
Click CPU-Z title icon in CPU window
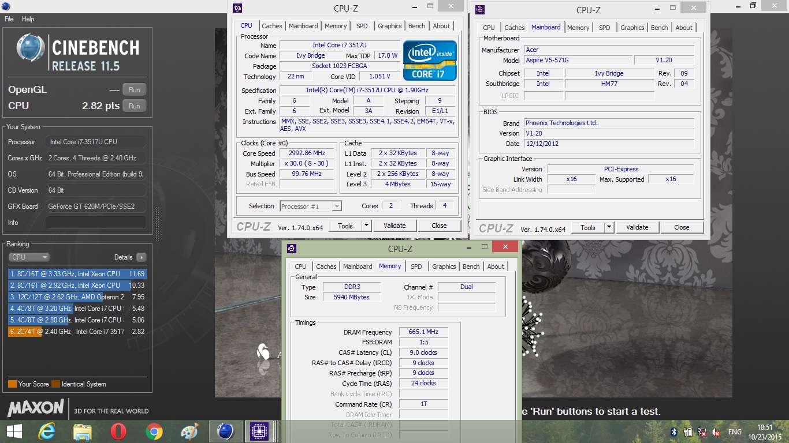click(x=237, y=8)
